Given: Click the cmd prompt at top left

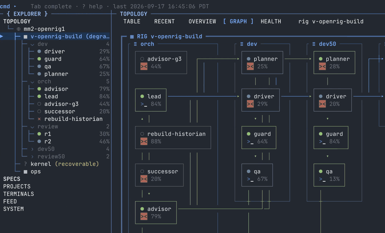Looking at the screenshot, I should (x=5, y=6).
